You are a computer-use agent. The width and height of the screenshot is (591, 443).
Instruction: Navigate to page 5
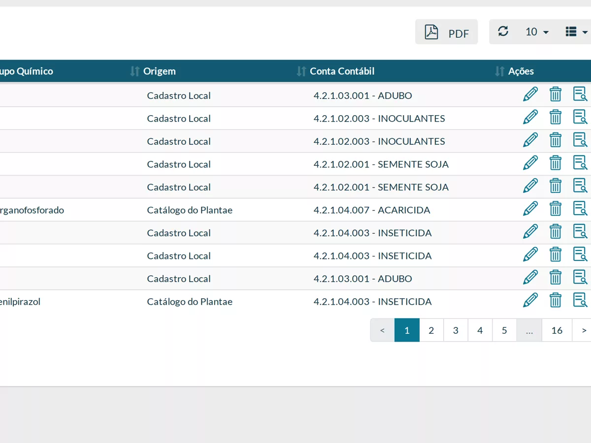coord(504,330)
